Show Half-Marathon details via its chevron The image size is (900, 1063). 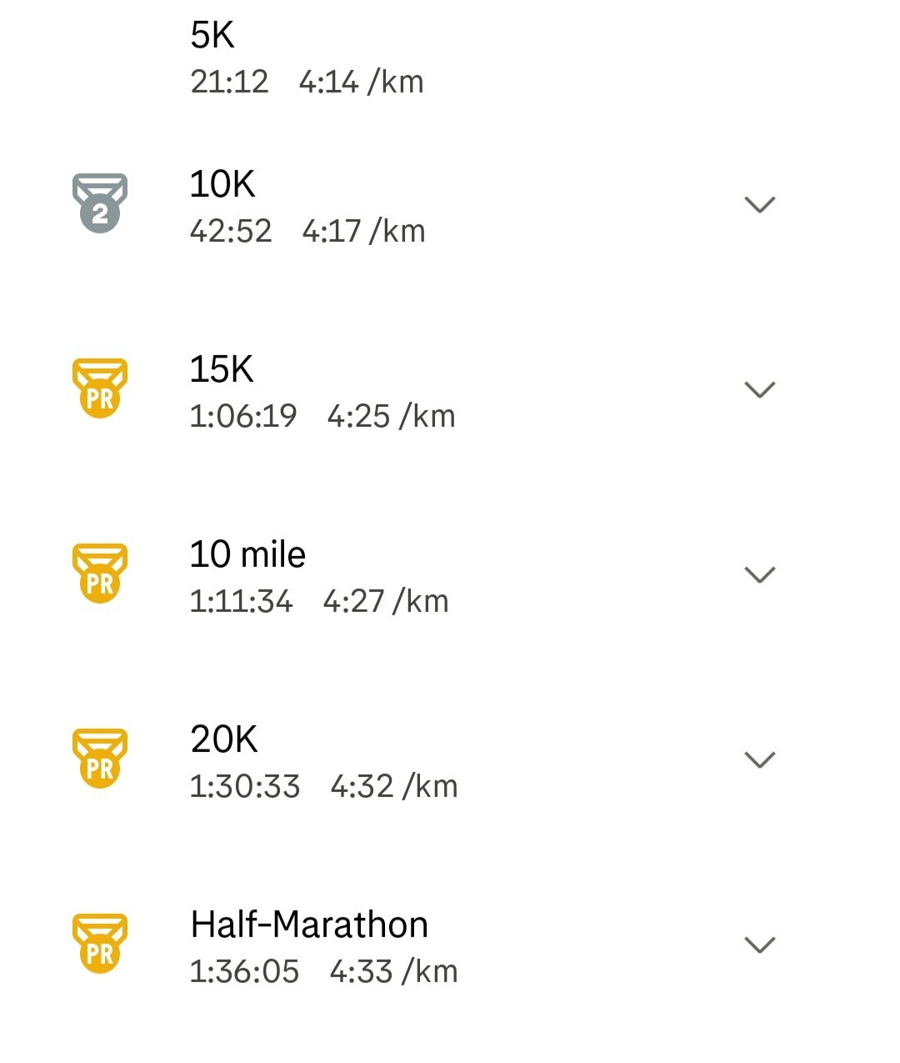click(x=759, y=945)
